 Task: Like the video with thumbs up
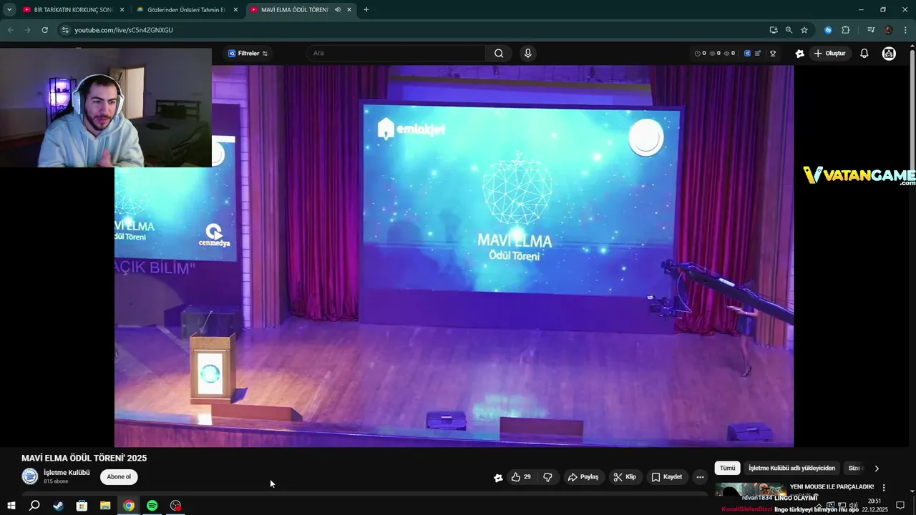[521, 477]
